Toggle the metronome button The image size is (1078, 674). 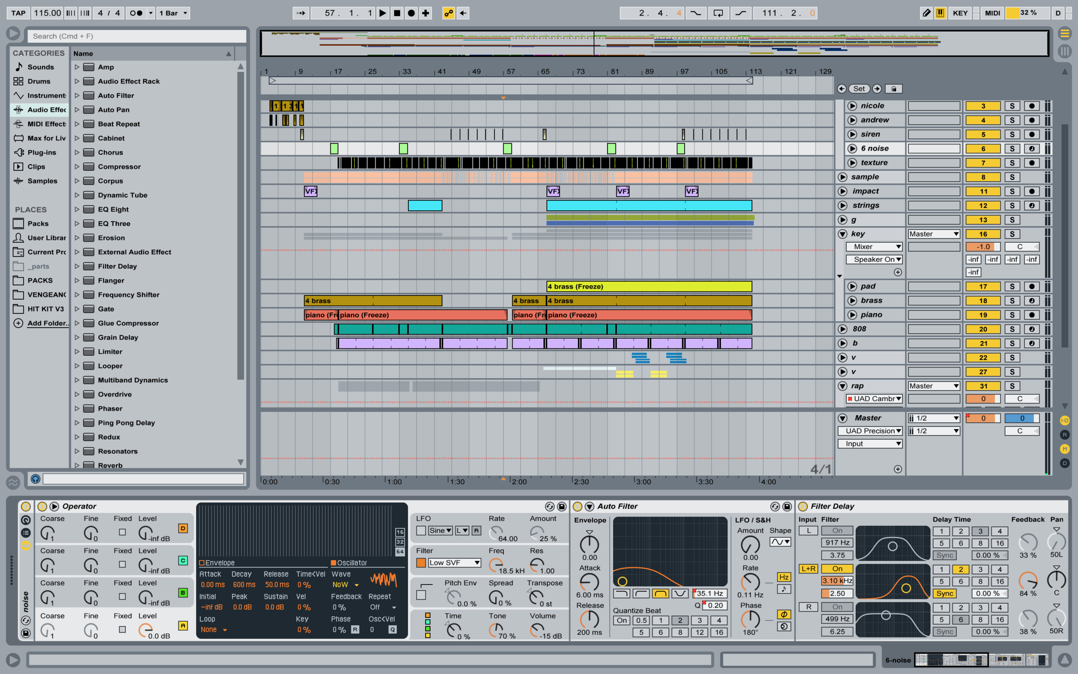(x=135, y=13)
